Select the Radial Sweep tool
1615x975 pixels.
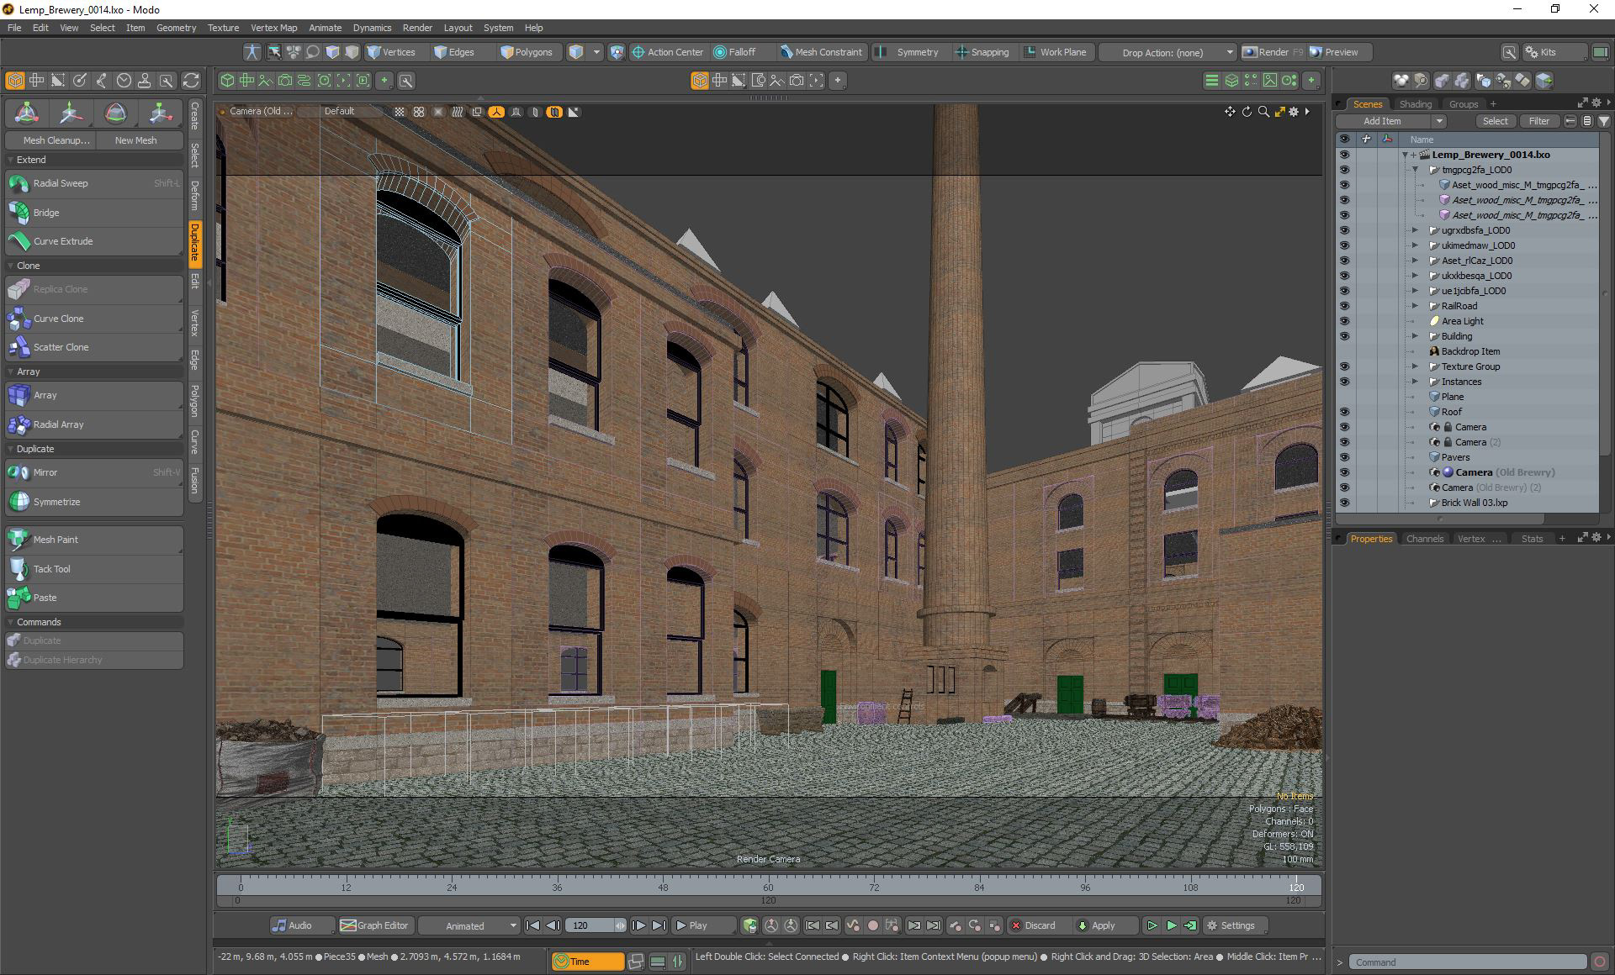pos(61,183)
